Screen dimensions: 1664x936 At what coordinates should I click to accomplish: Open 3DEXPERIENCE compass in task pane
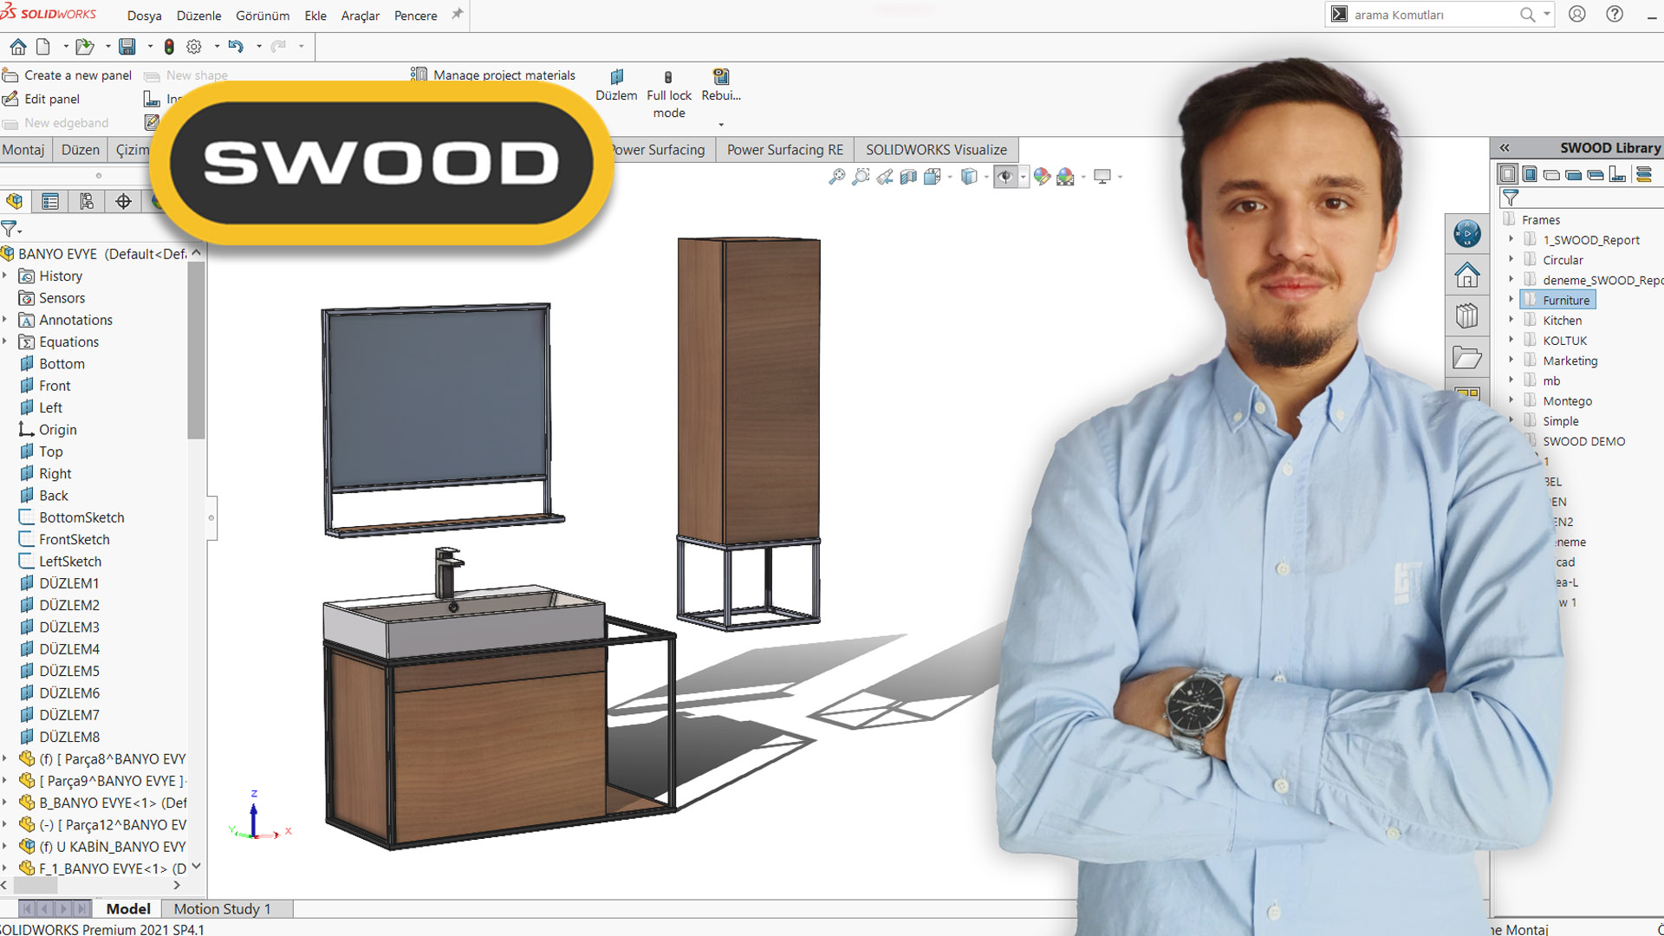pyautogui.click(x=1466, y=234)
